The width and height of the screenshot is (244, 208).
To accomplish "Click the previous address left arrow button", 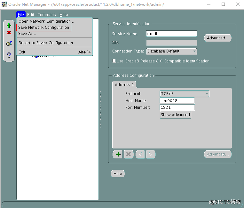I will coord(140,154).
